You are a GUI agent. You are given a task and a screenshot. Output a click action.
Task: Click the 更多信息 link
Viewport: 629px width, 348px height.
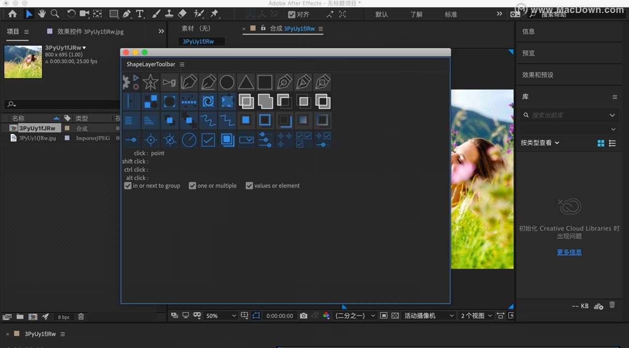[569, 252]
